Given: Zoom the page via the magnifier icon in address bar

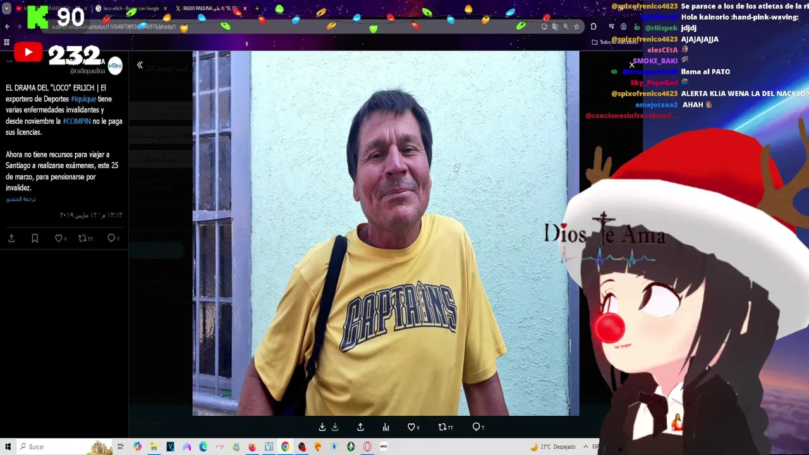Looking at the screenshot, I should (566, 27).
